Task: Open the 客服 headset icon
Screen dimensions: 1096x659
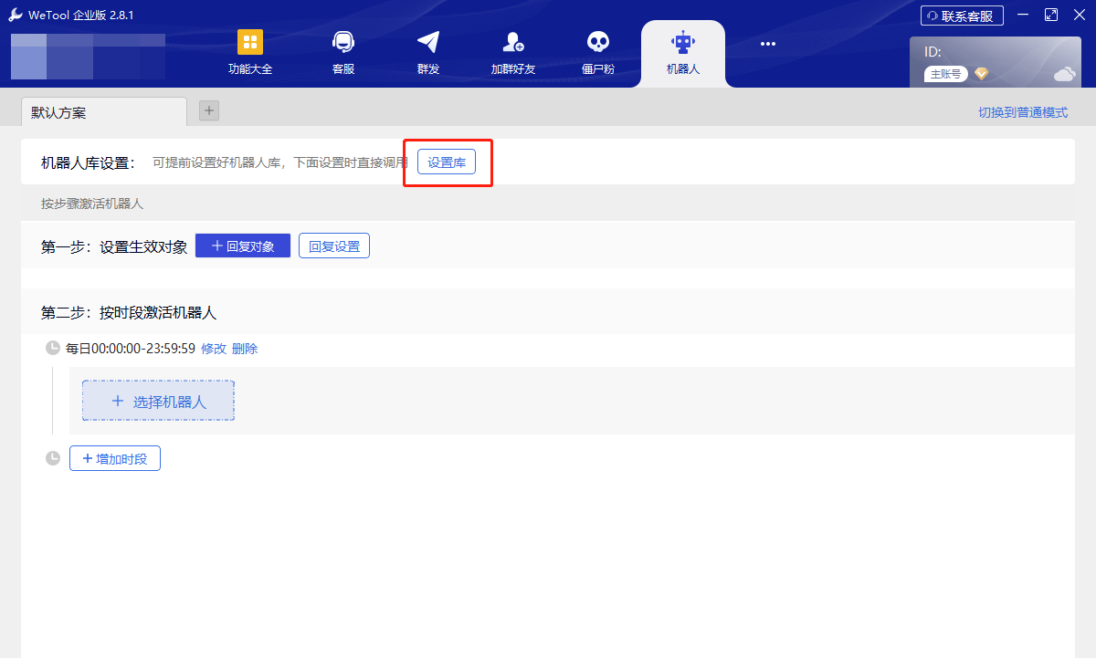Action: (x=343, y=42)
